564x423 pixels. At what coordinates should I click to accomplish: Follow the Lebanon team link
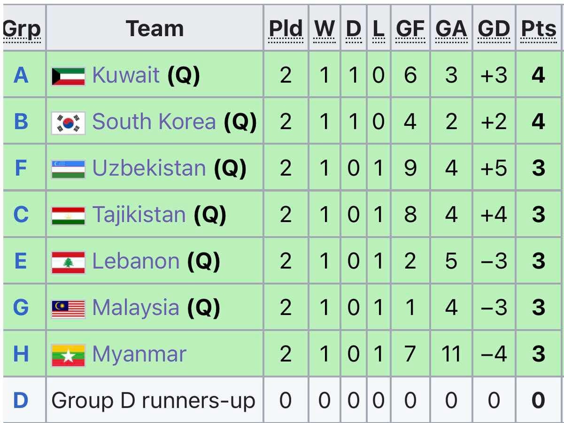coord(136,261)
